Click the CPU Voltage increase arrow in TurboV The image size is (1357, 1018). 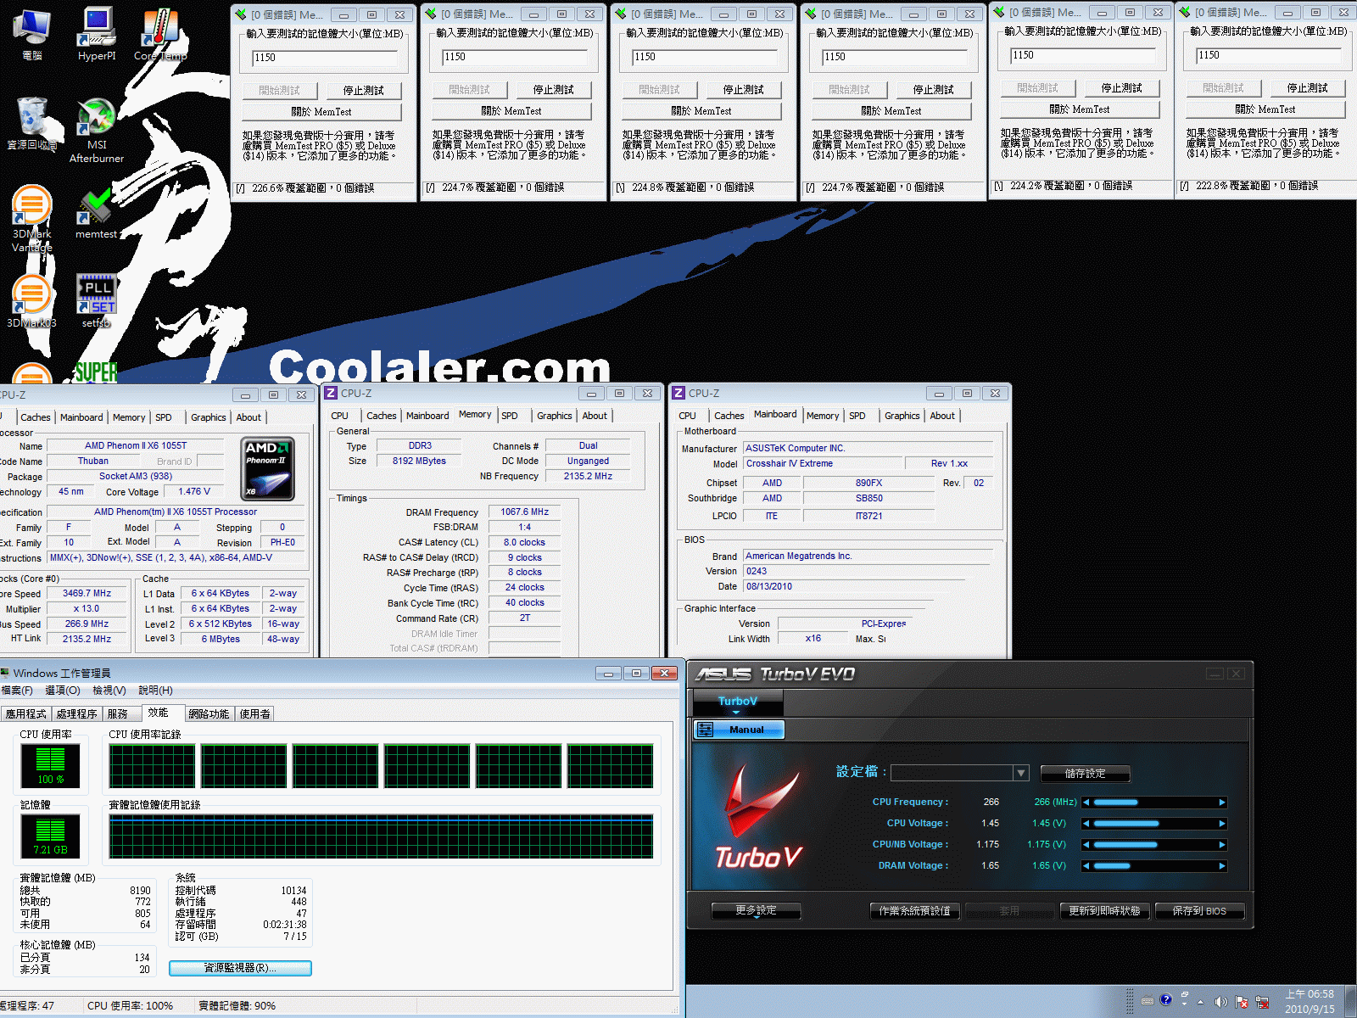(x=1222, y=823)
